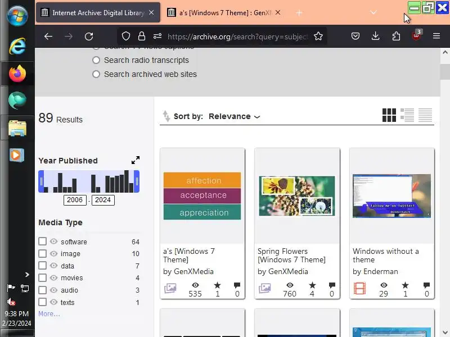This screenshot has height=337, width=450.
Task: Open the affection acceptance appreciation thumbnail
Action: point(202,196)
